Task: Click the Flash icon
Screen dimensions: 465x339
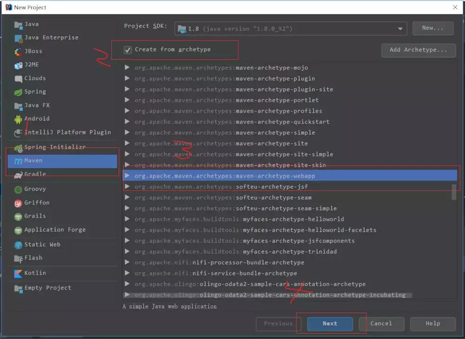Action: 19,259
